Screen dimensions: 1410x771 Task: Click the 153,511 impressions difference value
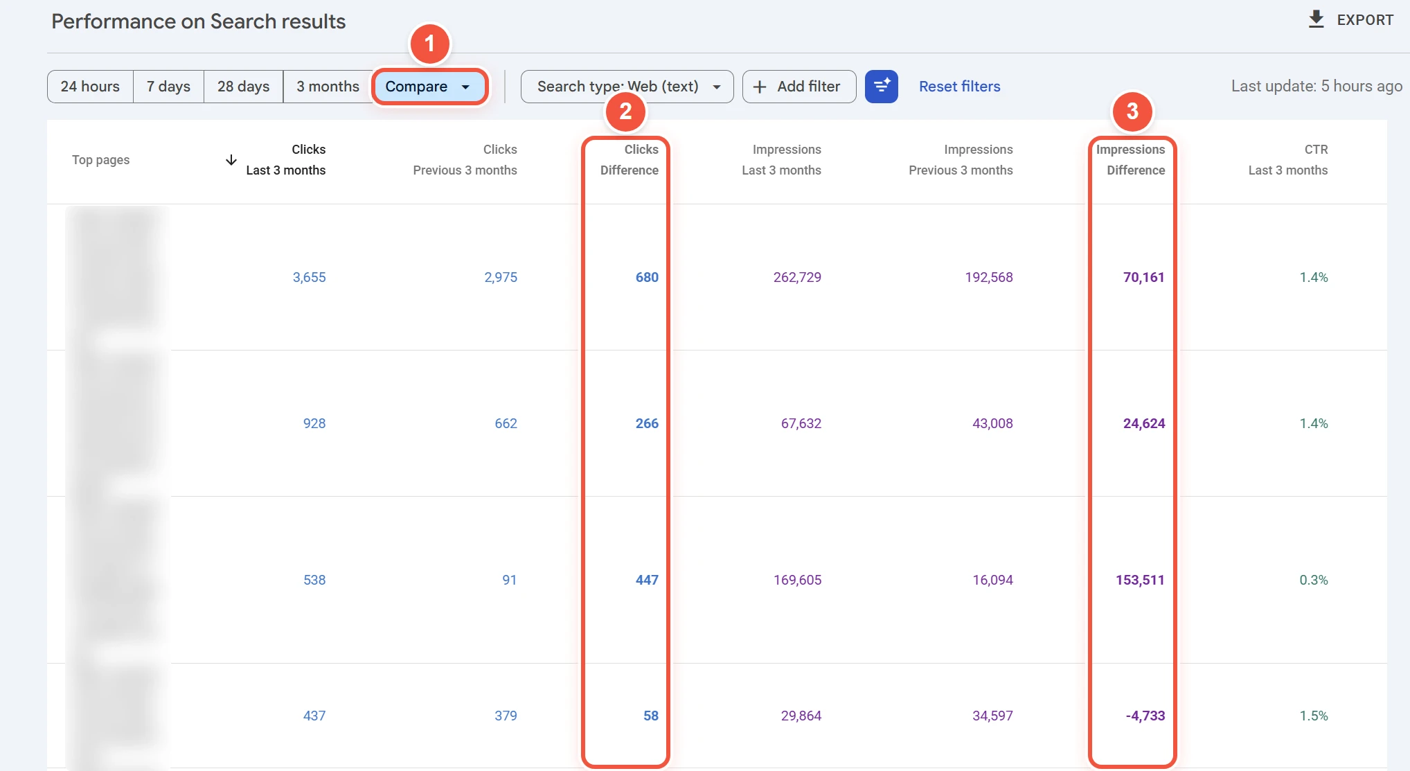1140,580
